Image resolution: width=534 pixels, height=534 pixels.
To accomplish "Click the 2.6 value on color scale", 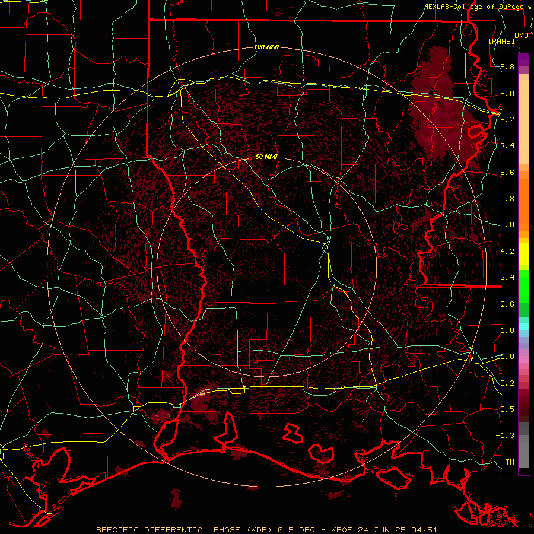I will pos(507,304).
